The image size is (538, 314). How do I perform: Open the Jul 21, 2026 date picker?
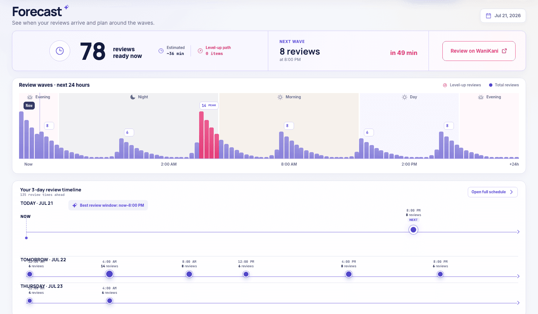[503, 16]
